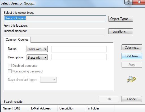The height and width of the screenshot is (112, 145).
Task: Click the help question mark icon
Action: pyautogui.click(x=128, y=2)
